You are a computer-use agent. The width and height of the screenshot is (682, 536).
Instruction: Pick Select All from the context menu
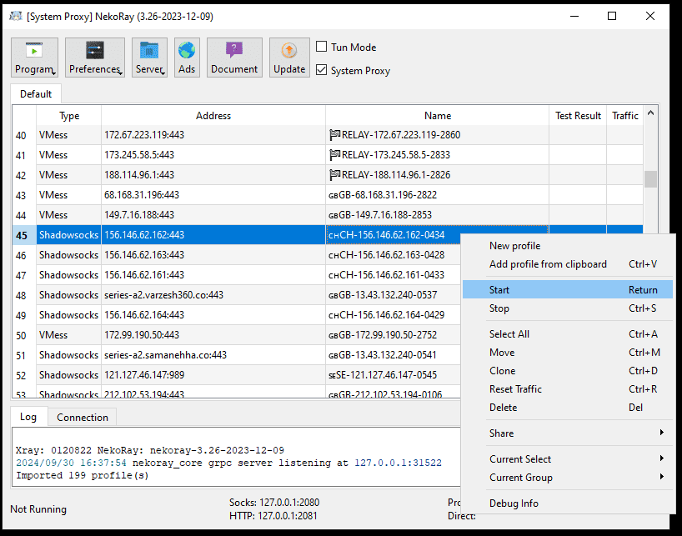[568, 334]
